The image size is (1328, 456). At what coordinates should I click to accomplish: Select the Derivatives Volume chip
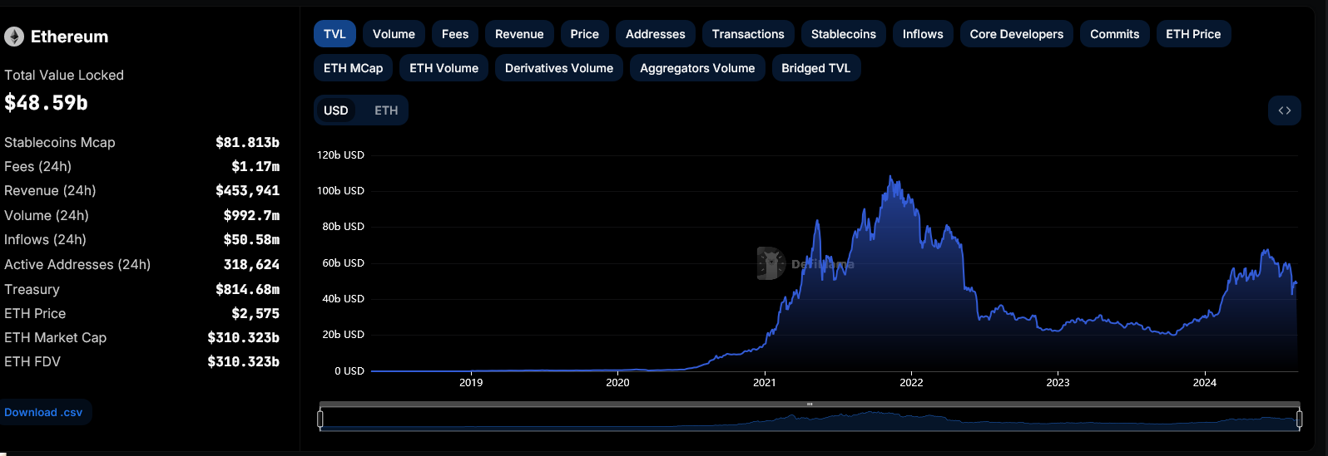(x=558, y=68)
